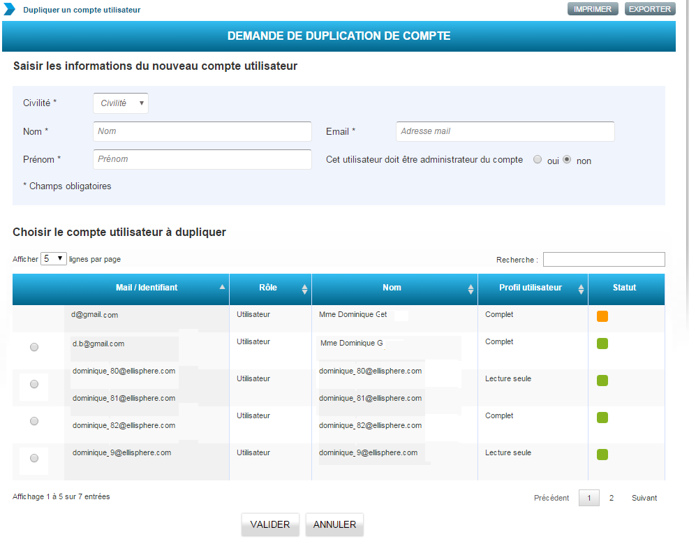Click sort arrows on Profil utilisateur column
Screen dimensions: 696x546
point(581,289)
